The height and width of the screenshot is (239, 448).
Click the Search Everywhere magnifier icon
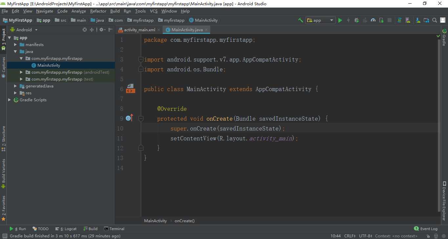435,20
